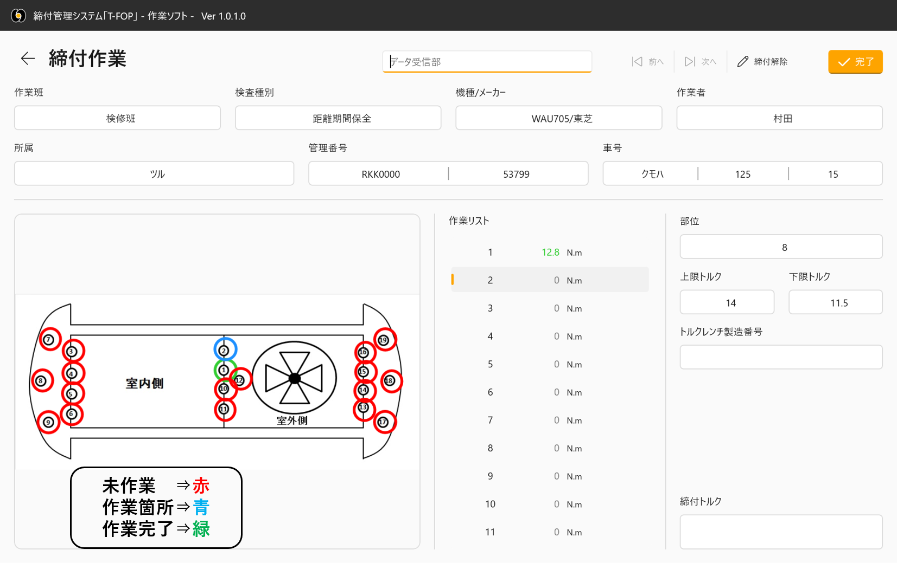The image size is (897, 563).
Task: Select row 3 in the 作業リスト
Action: pos(549,308)
